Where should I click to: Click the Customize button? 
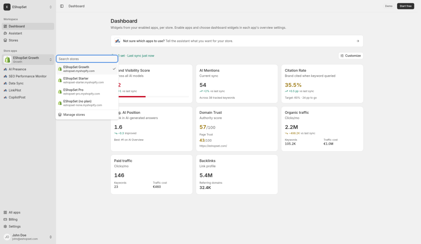click(x=351, y=56)
